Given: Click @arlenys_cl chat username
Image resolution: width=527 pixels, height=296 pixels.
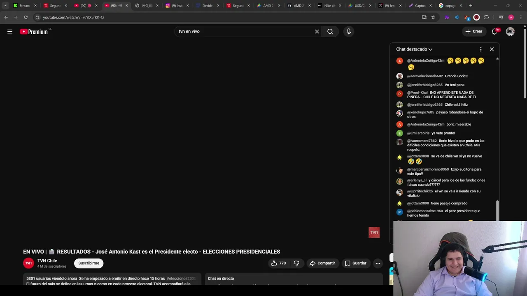Looking at the screenshot, I should (x=417, y=180).
